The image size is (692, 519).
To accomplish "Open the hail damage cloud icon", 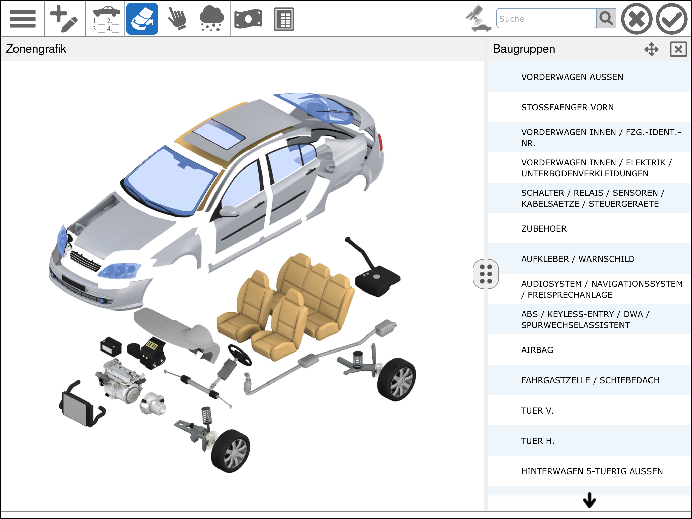I will 212,19.
